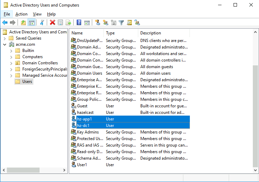Toggle the Show/Hide Console Tree icon
259x182 pixels.
(31, 23)
